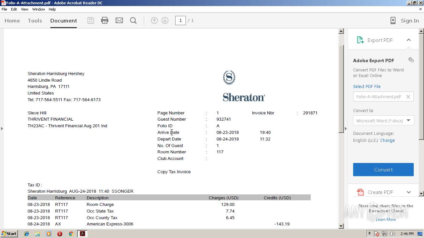Click the Save file icon
This screenshot has height=238, width=424.
91,20
